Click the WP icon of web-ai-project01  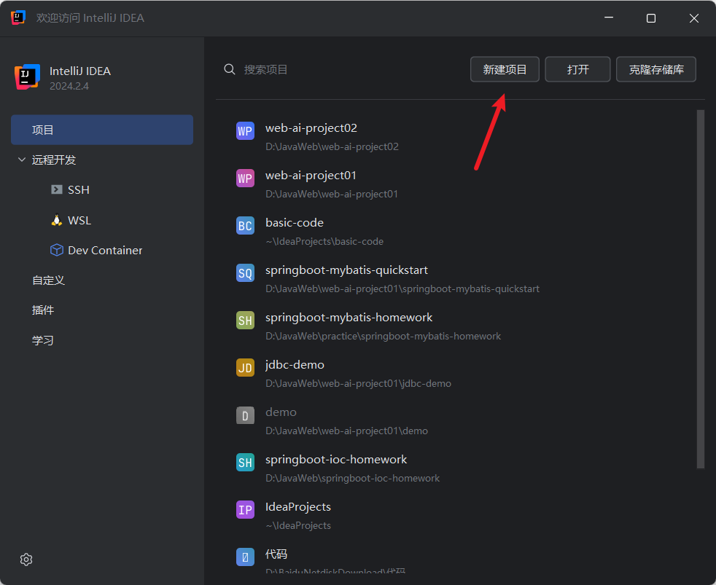[245, 178]
